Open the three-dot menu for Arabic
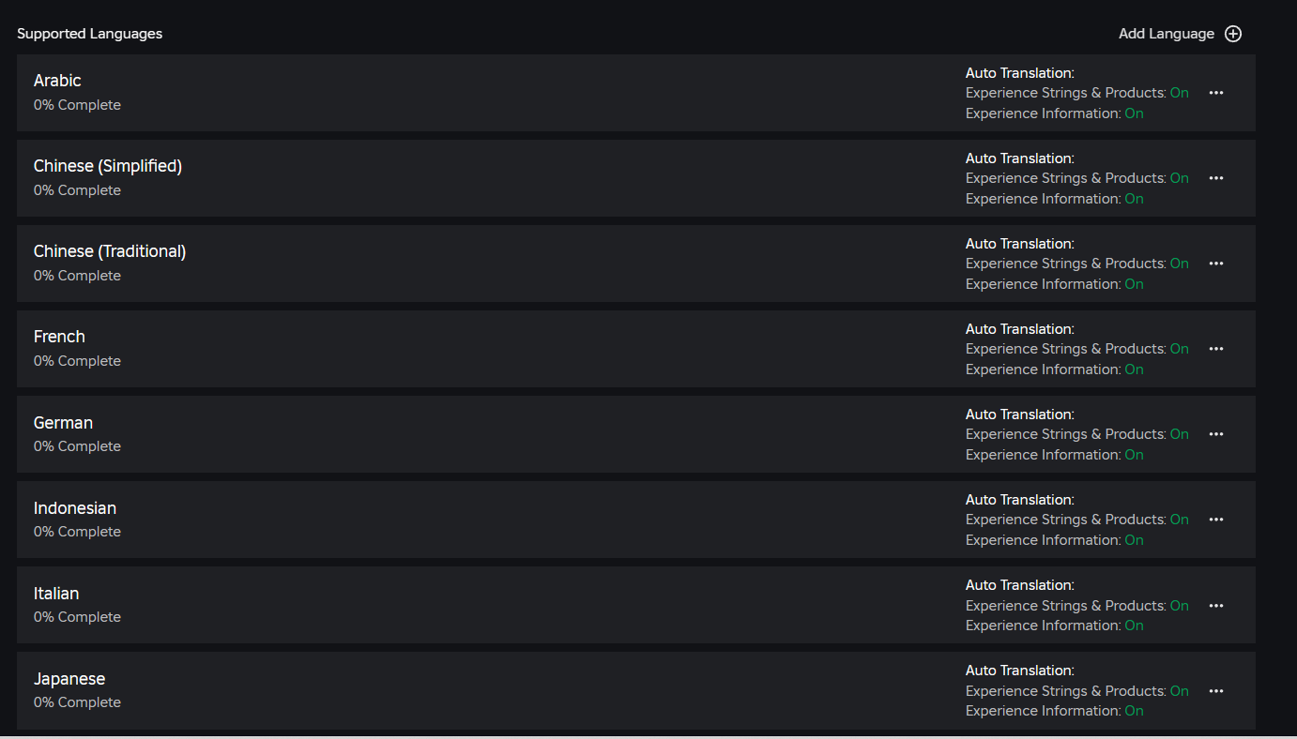Screen dimensions: 1297x739 [x=1216, y=93]
